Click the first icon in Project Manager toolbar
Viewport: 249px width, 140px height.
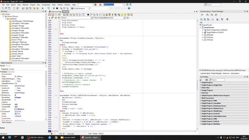tap(202, 15)
